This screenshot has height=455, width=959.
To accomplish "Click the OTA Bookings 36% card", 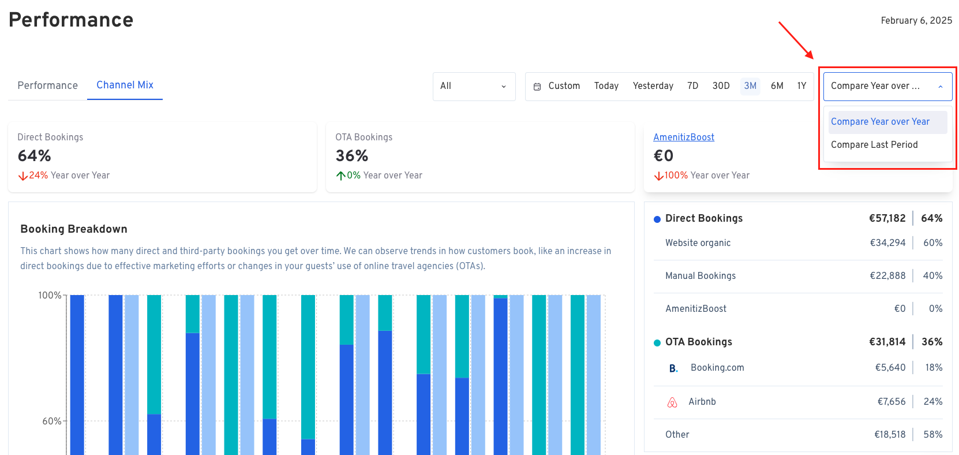I will tap(480, 157).
